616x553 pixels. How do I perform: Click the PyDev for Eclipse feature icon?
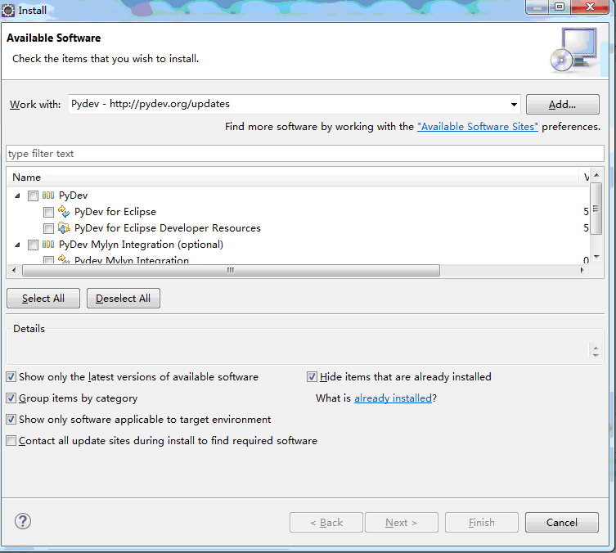pyautogui.click(x=64, y=211)
